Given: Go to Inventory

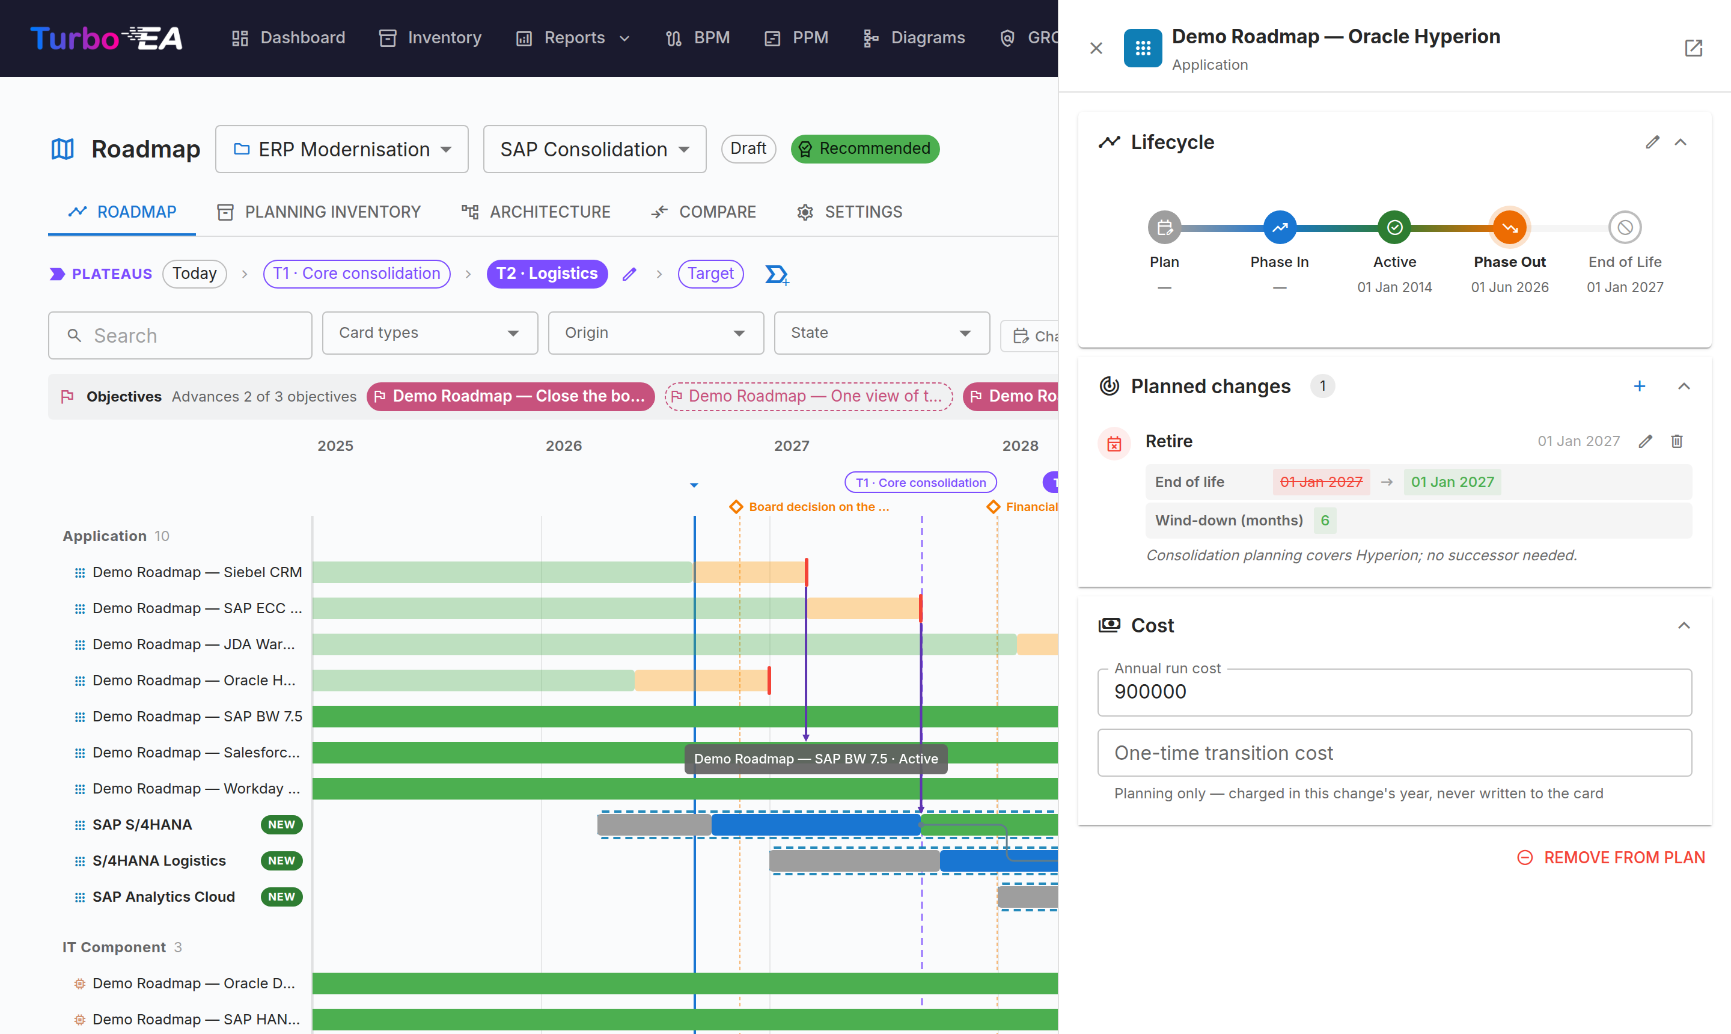Looking at the screenshot, I should pos(430,38).
